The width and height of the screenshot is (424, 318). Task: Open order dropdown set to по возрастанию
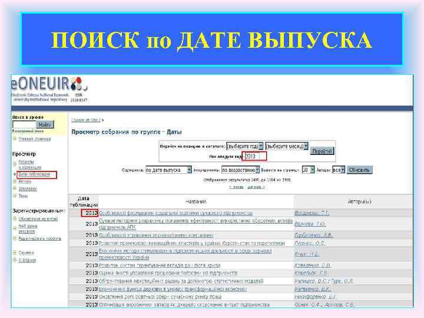click(x=240, y=170)
